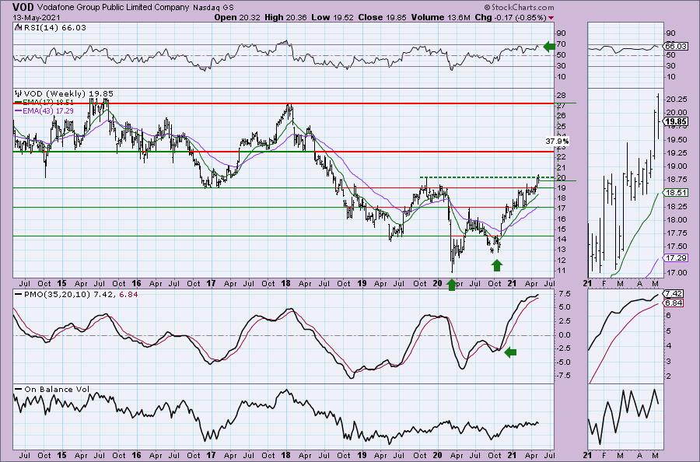The width and height of the screenshot is (700, 462).
Task: Click the red down-triangle change indicator
Action: click(x=551, y=18)
